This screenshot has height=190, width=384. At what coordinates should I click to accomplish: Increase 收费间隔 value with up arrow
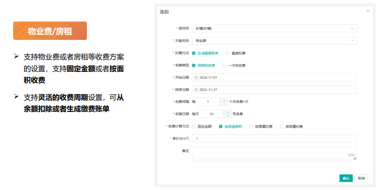[224, 100]
